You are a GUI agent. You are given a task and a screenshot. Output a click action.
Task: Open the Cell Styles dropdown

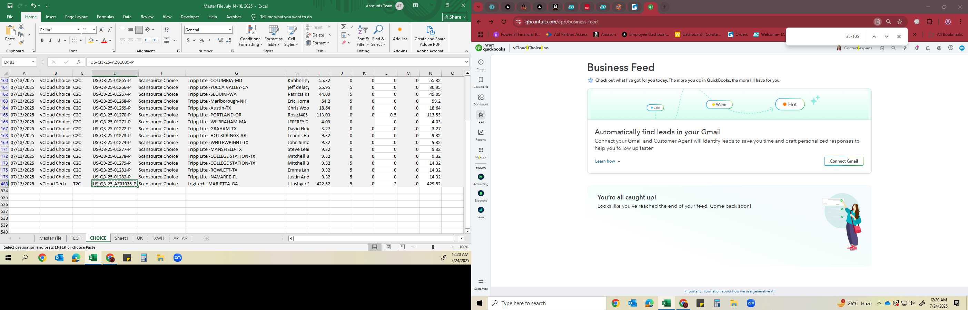[x=291, y=36]
